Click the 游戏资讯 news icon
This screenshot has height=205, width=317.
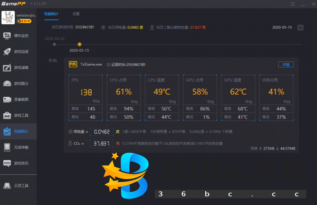pos(7,163)
